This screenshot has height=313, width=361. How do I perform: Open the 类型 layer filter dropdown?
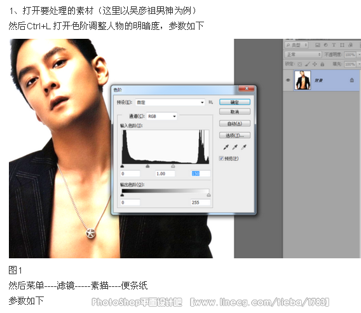point(296,45)
